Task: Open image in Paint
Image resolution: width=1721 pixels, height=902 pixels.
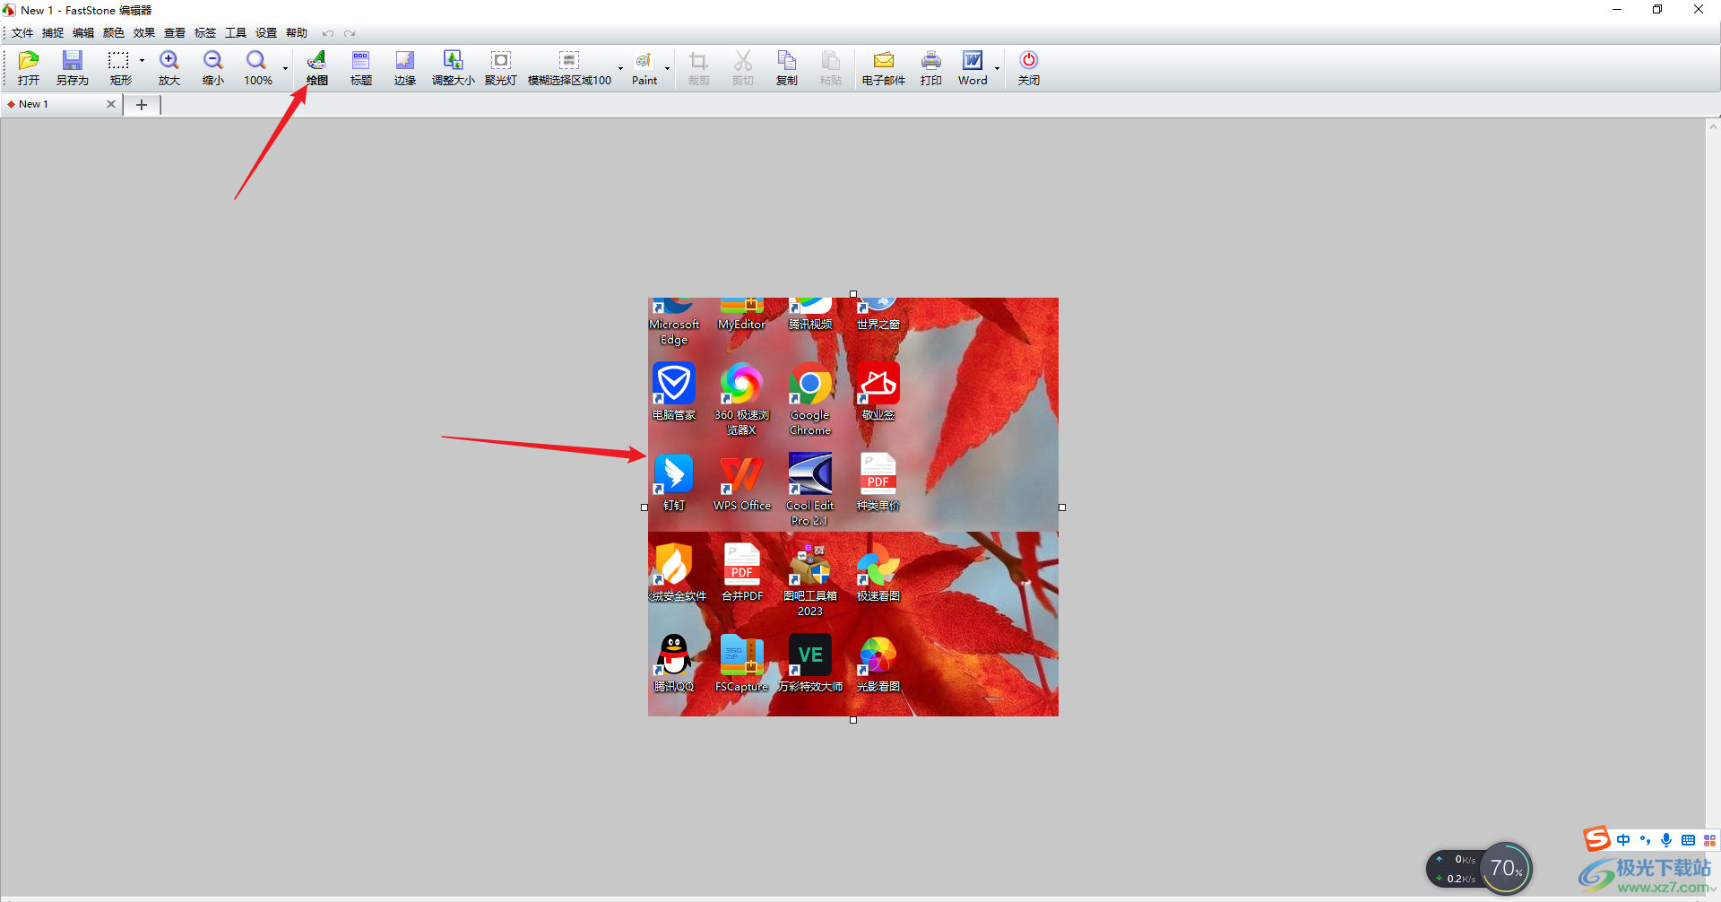Action: tap(644, 68)
